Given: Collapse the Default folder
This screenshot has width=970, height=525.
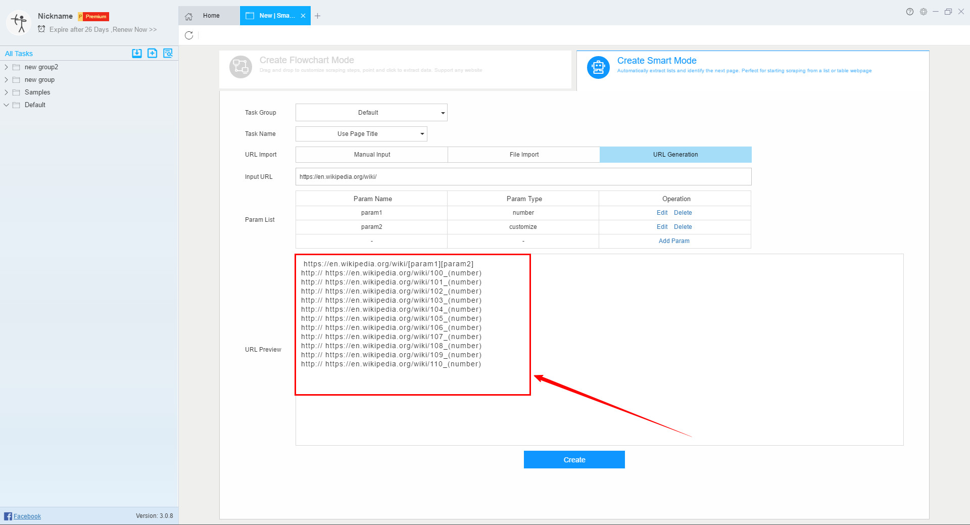Looking at the screenshot, I should pos(6,105).
